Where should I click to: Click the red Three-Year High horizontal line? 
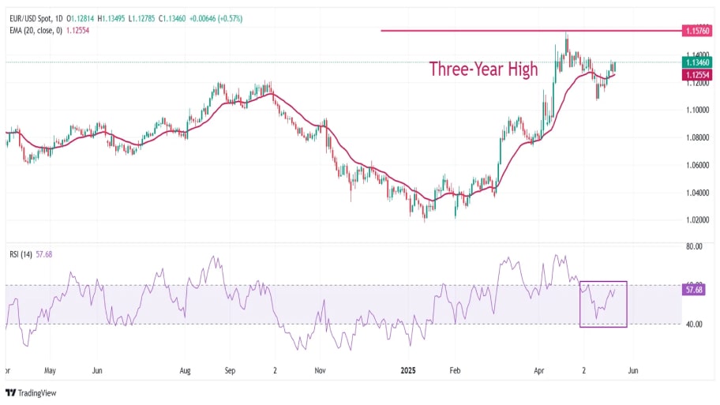(531, 31)
